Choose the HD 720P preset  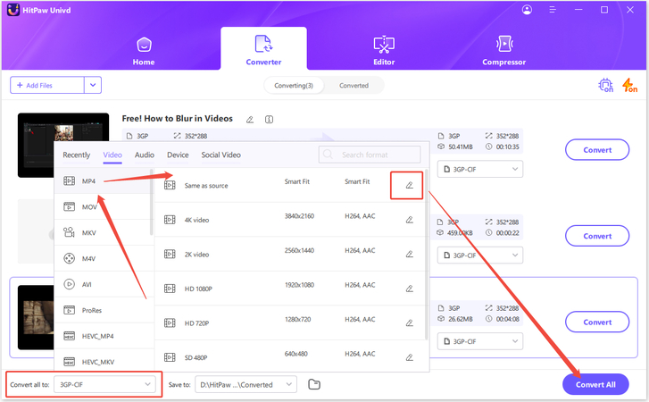coord(290,322)
